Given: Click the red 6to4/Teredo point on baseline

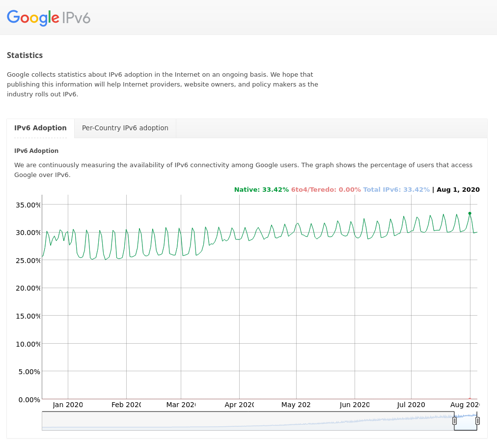Looking at the screenshot, I should [x=469, y=399].
